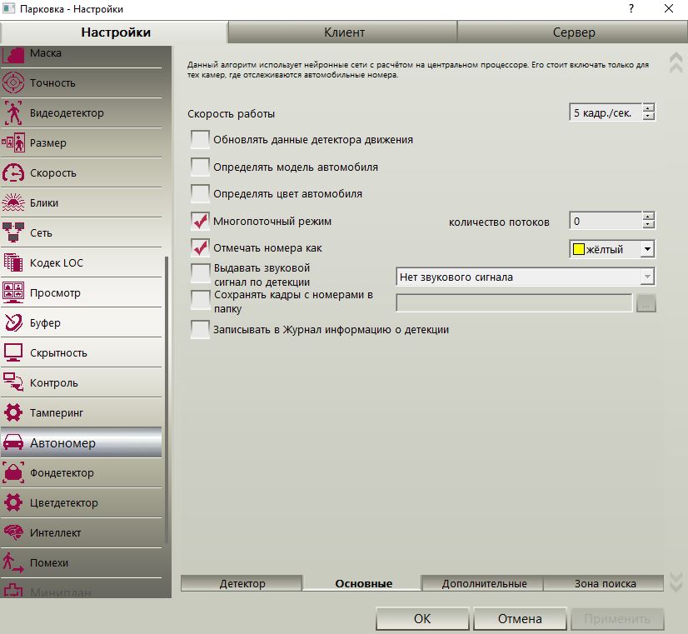The width and height of the screenshot is (688, 634).
Task: Open the Основные bottom tab
Action: pos(363,583)
